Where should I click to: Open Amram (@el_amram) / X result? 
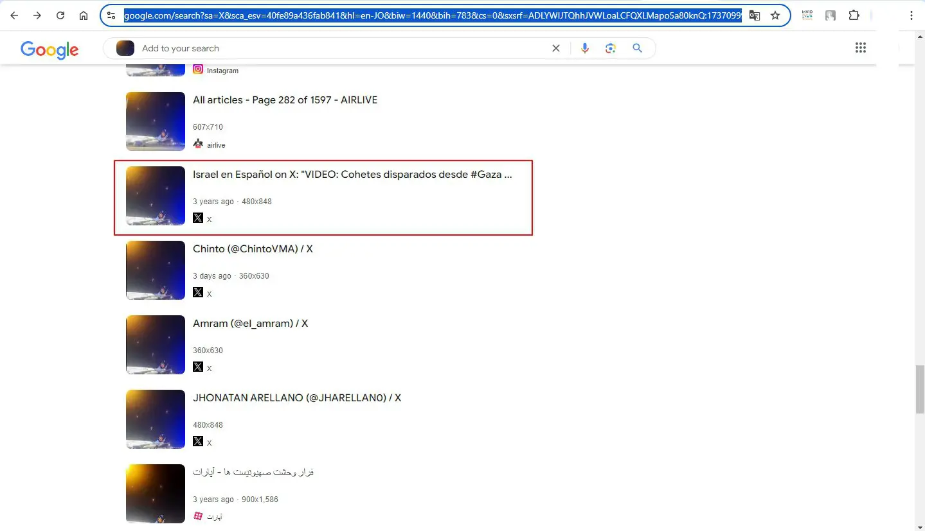point(251,324)
